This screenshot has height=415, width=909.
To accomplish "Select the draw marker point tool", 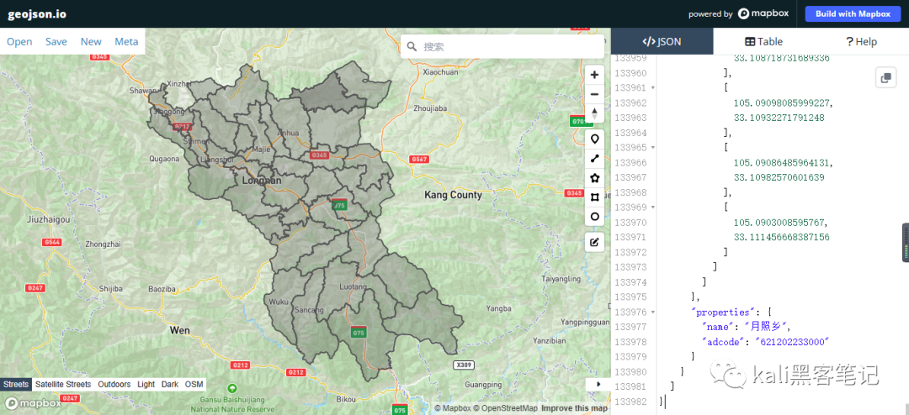I will click(594, 139).
